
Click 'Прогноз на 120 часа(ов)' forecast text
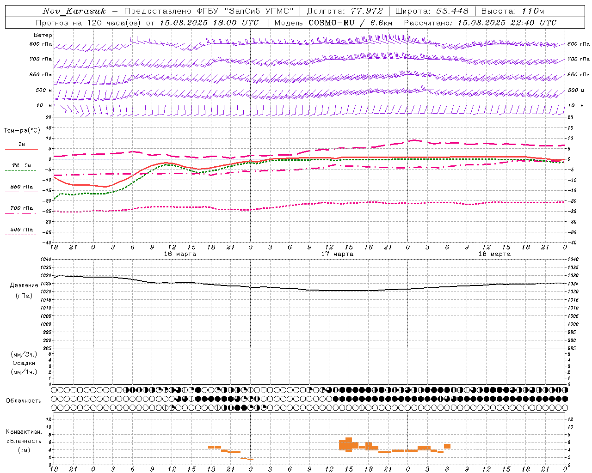pos(89,23)
